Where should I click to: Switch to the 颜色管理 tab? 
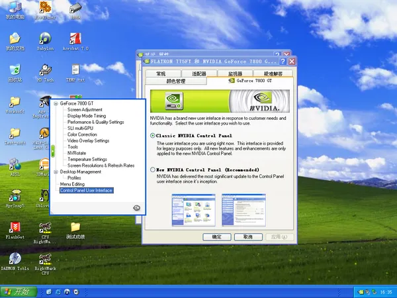(x=176, y=81)
